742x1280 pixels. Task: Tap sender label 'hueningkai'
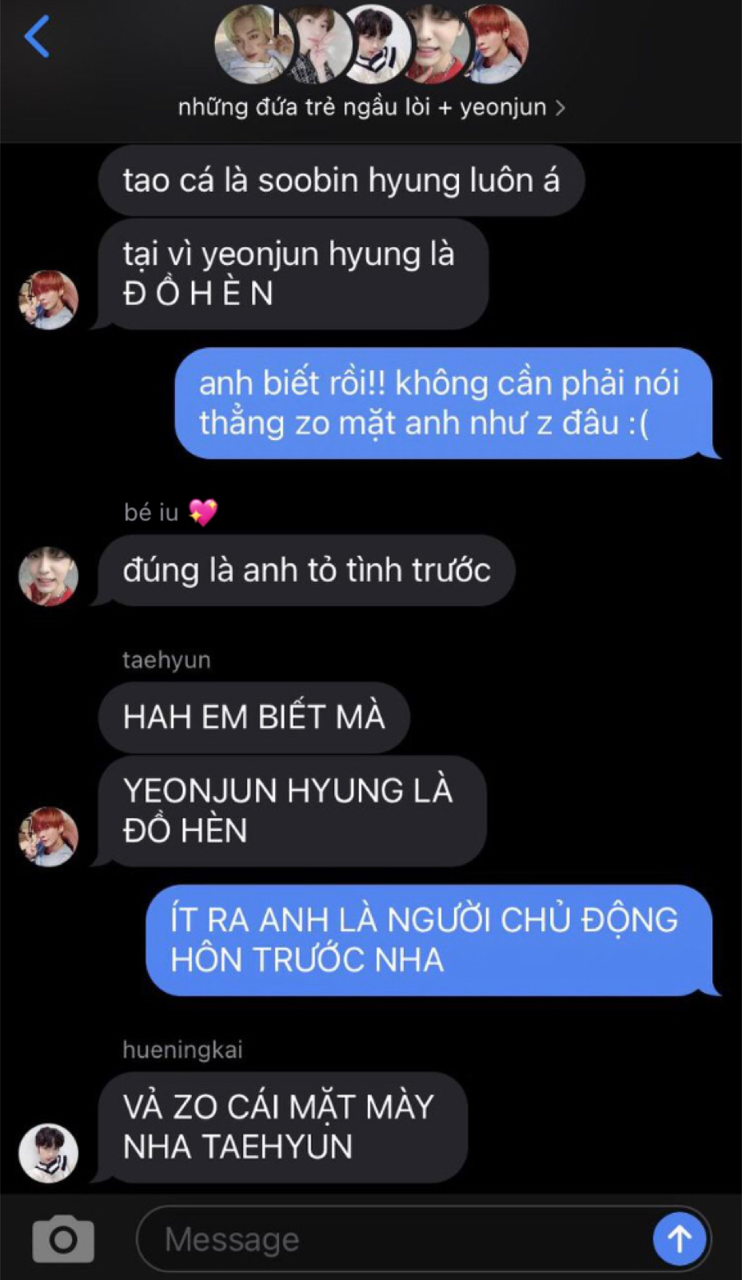tap(182, 1050)
